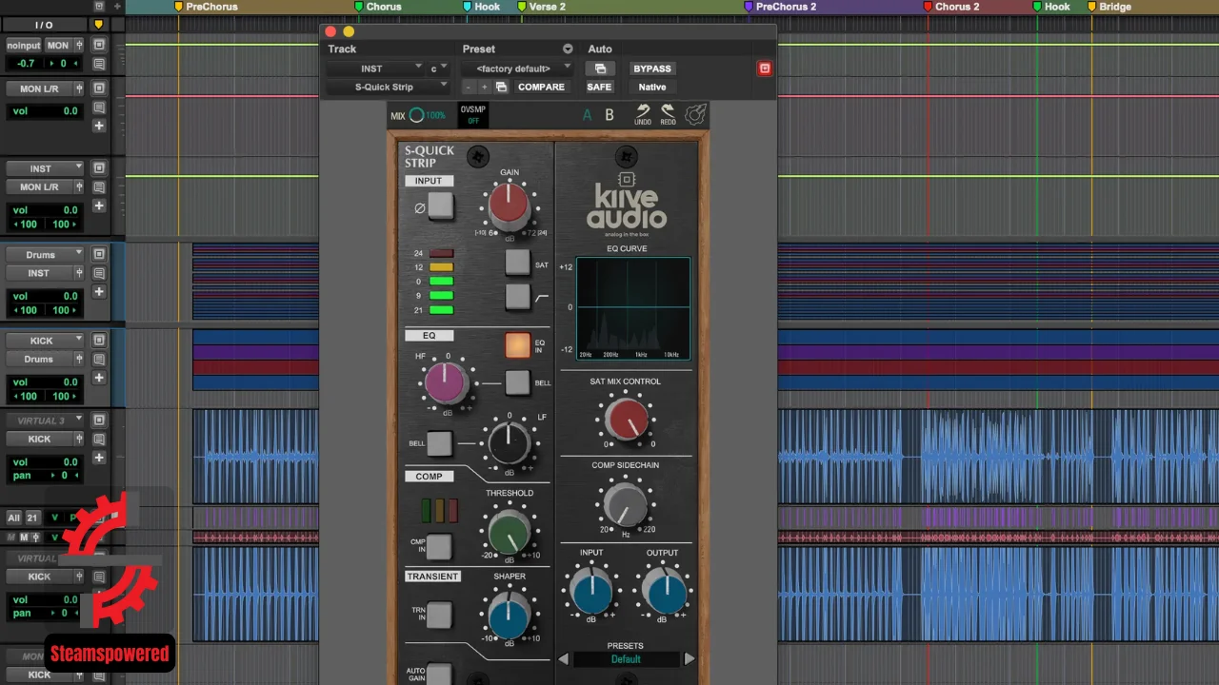
Task: Click plus icon on MON L/R track
Action: (99, 126)
